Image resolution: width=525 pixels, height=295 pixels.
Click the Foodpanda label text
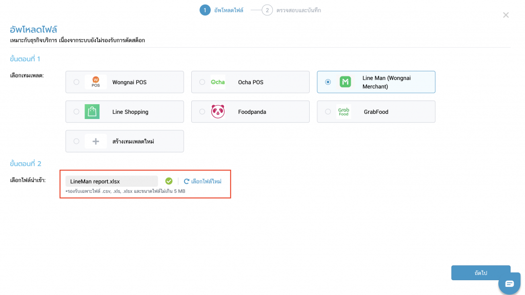tap(252, 112)
